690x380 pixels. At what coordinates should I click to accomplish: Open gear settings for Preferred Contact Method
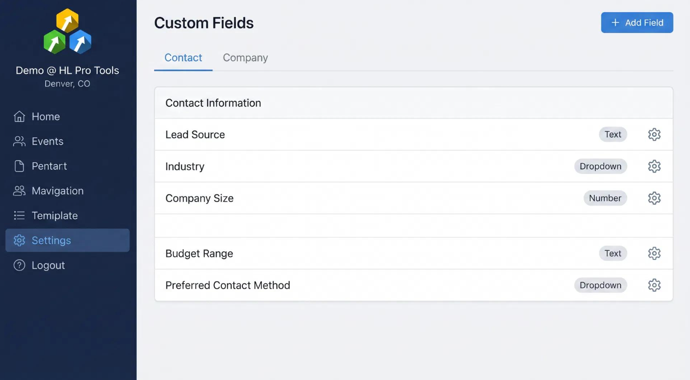(654, 285)
